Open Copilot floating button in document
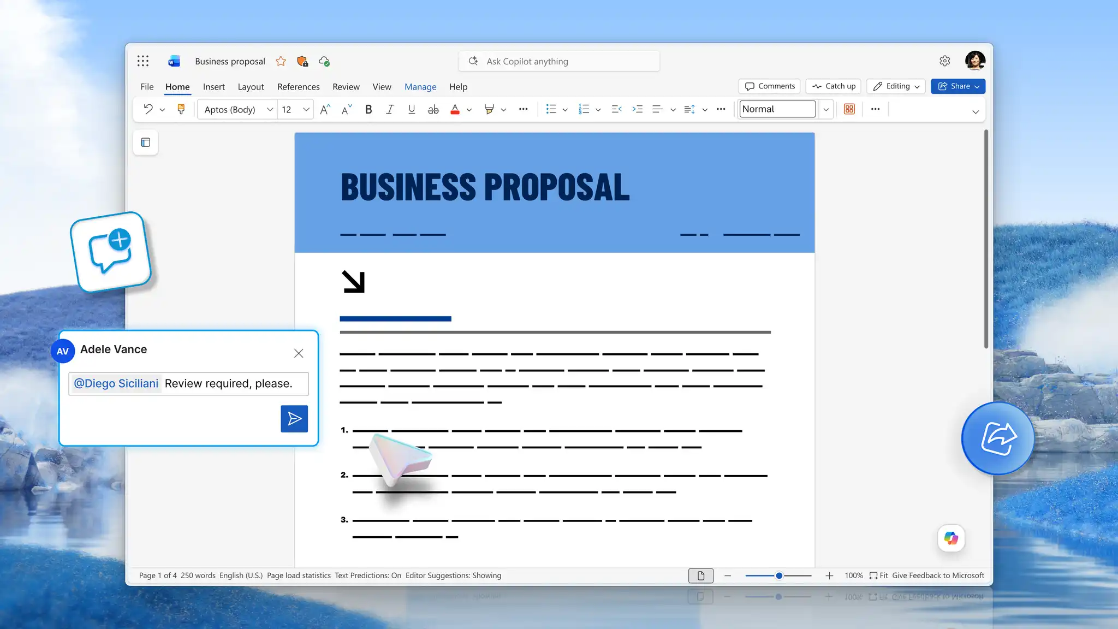 point(951,538)
